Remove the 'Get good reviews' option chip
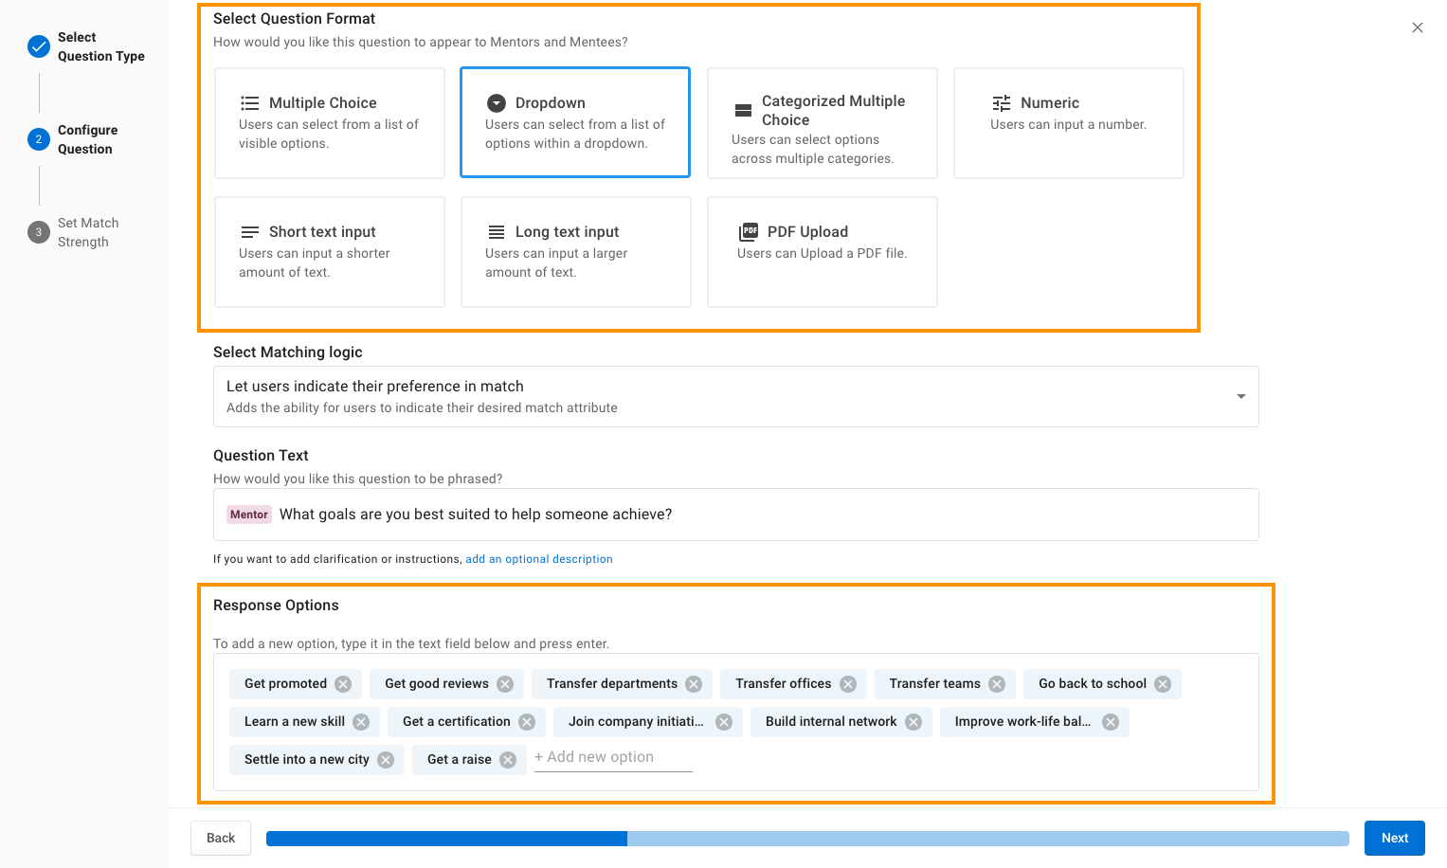 point(505,684)
